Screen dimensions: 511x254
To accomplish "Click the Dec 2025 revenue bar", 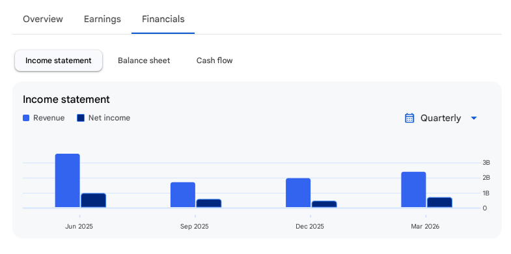I will point(298,193).
